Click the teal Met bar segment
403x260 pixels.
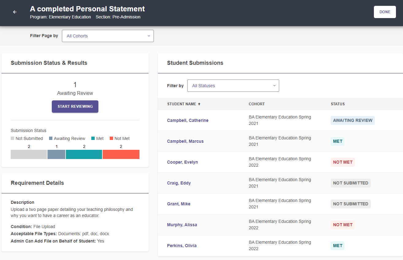84,154
